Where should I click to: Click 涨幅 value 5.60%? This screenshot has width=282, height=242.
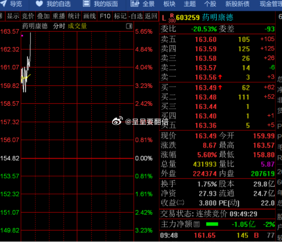207,155
